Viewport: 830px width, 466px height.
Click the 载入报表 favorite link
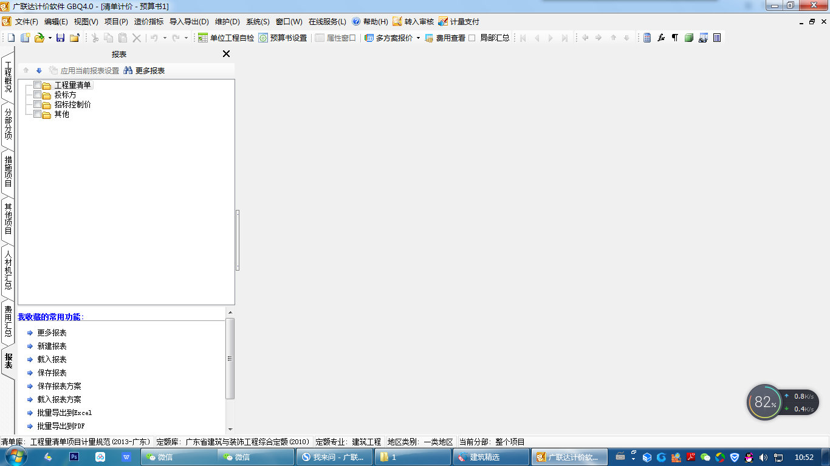[x=52, y=359]
